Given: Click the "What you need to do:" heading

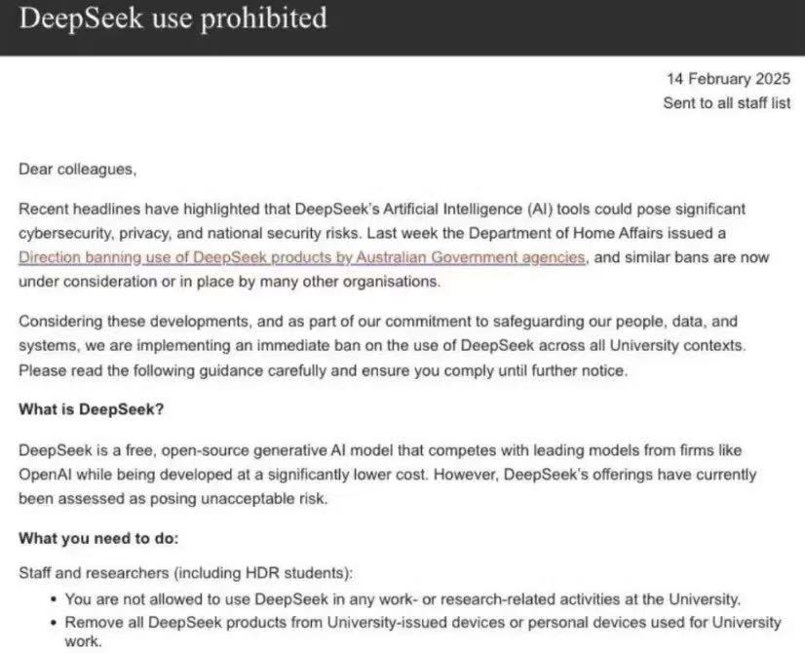Looking at the screenshot, I should [x=98, y=538].
